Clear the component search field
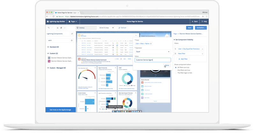The image size is (255, 133). click(x=72, y=41)
